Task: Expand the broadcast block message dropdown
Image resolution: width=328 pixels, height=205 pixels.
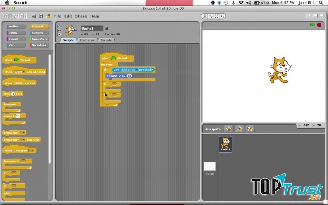Action: [x=23, y=133]
